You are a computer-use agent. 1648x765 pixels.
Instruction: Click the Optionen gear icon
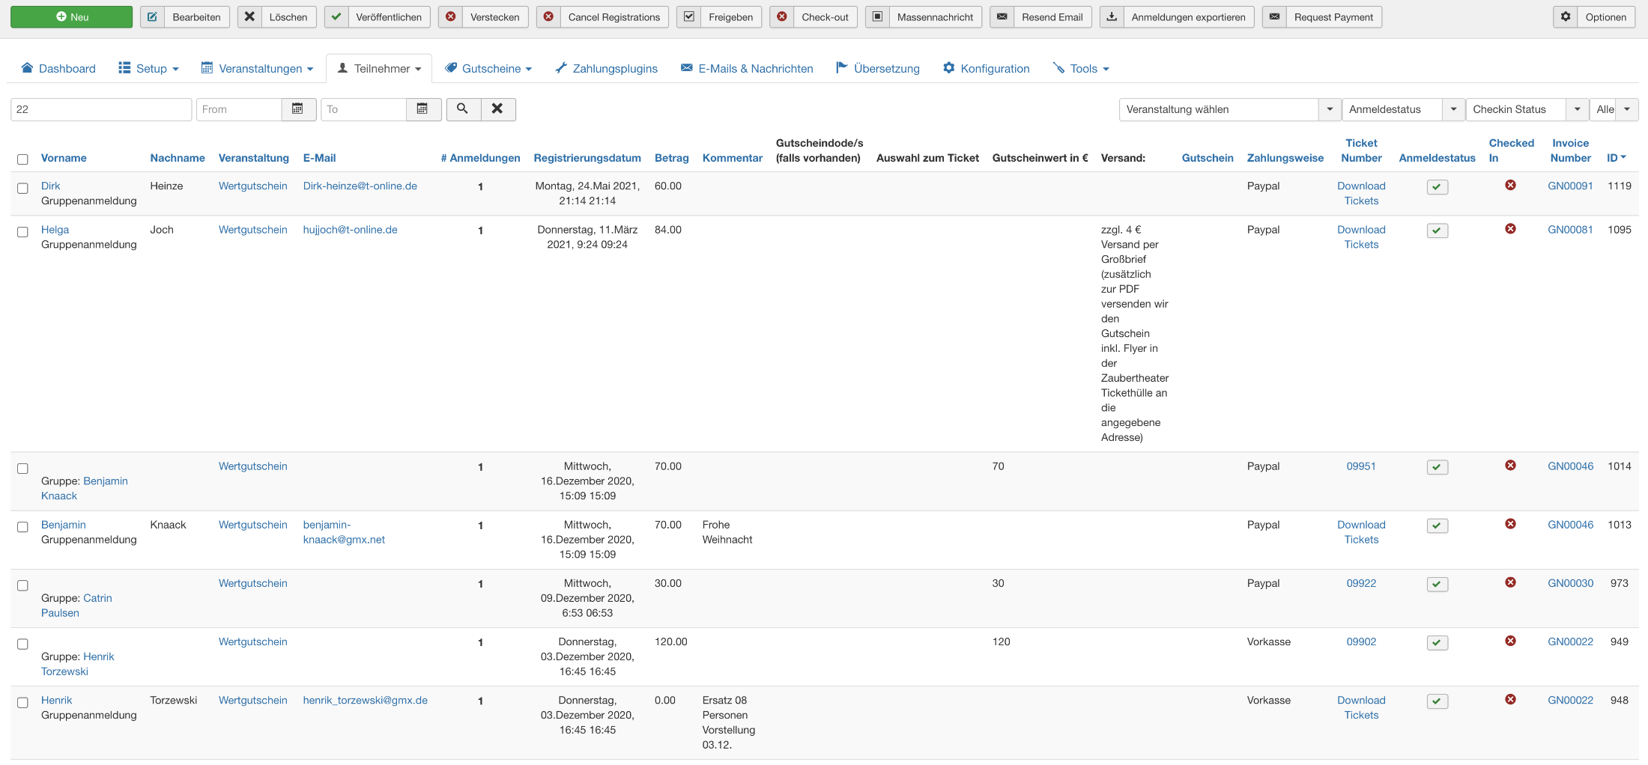click(x=1566, y=17)
